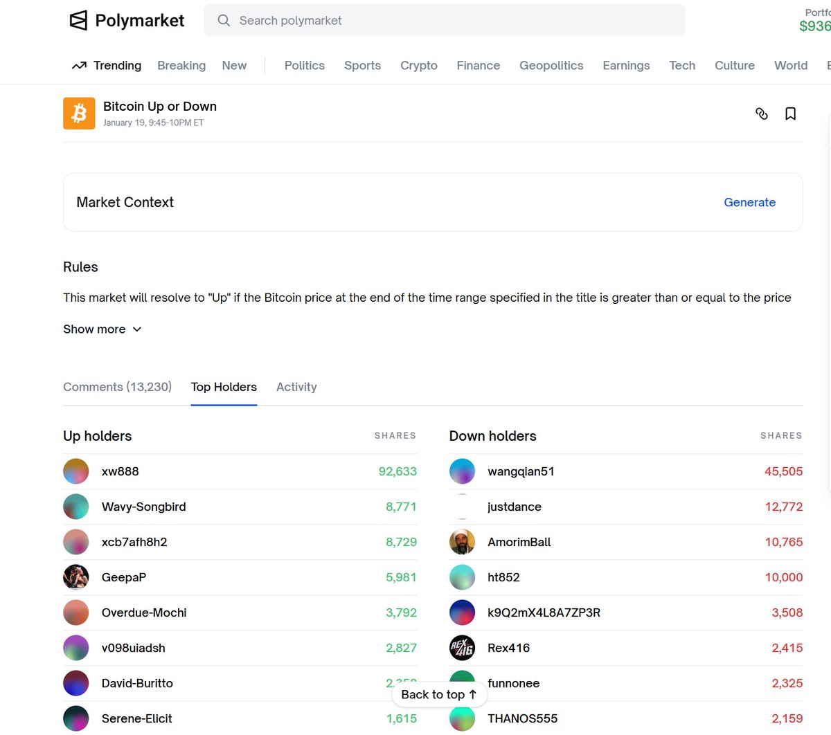Focus the Search polymarket field
This screenshot has width=831, height=735.
click(x=444, y=21)
